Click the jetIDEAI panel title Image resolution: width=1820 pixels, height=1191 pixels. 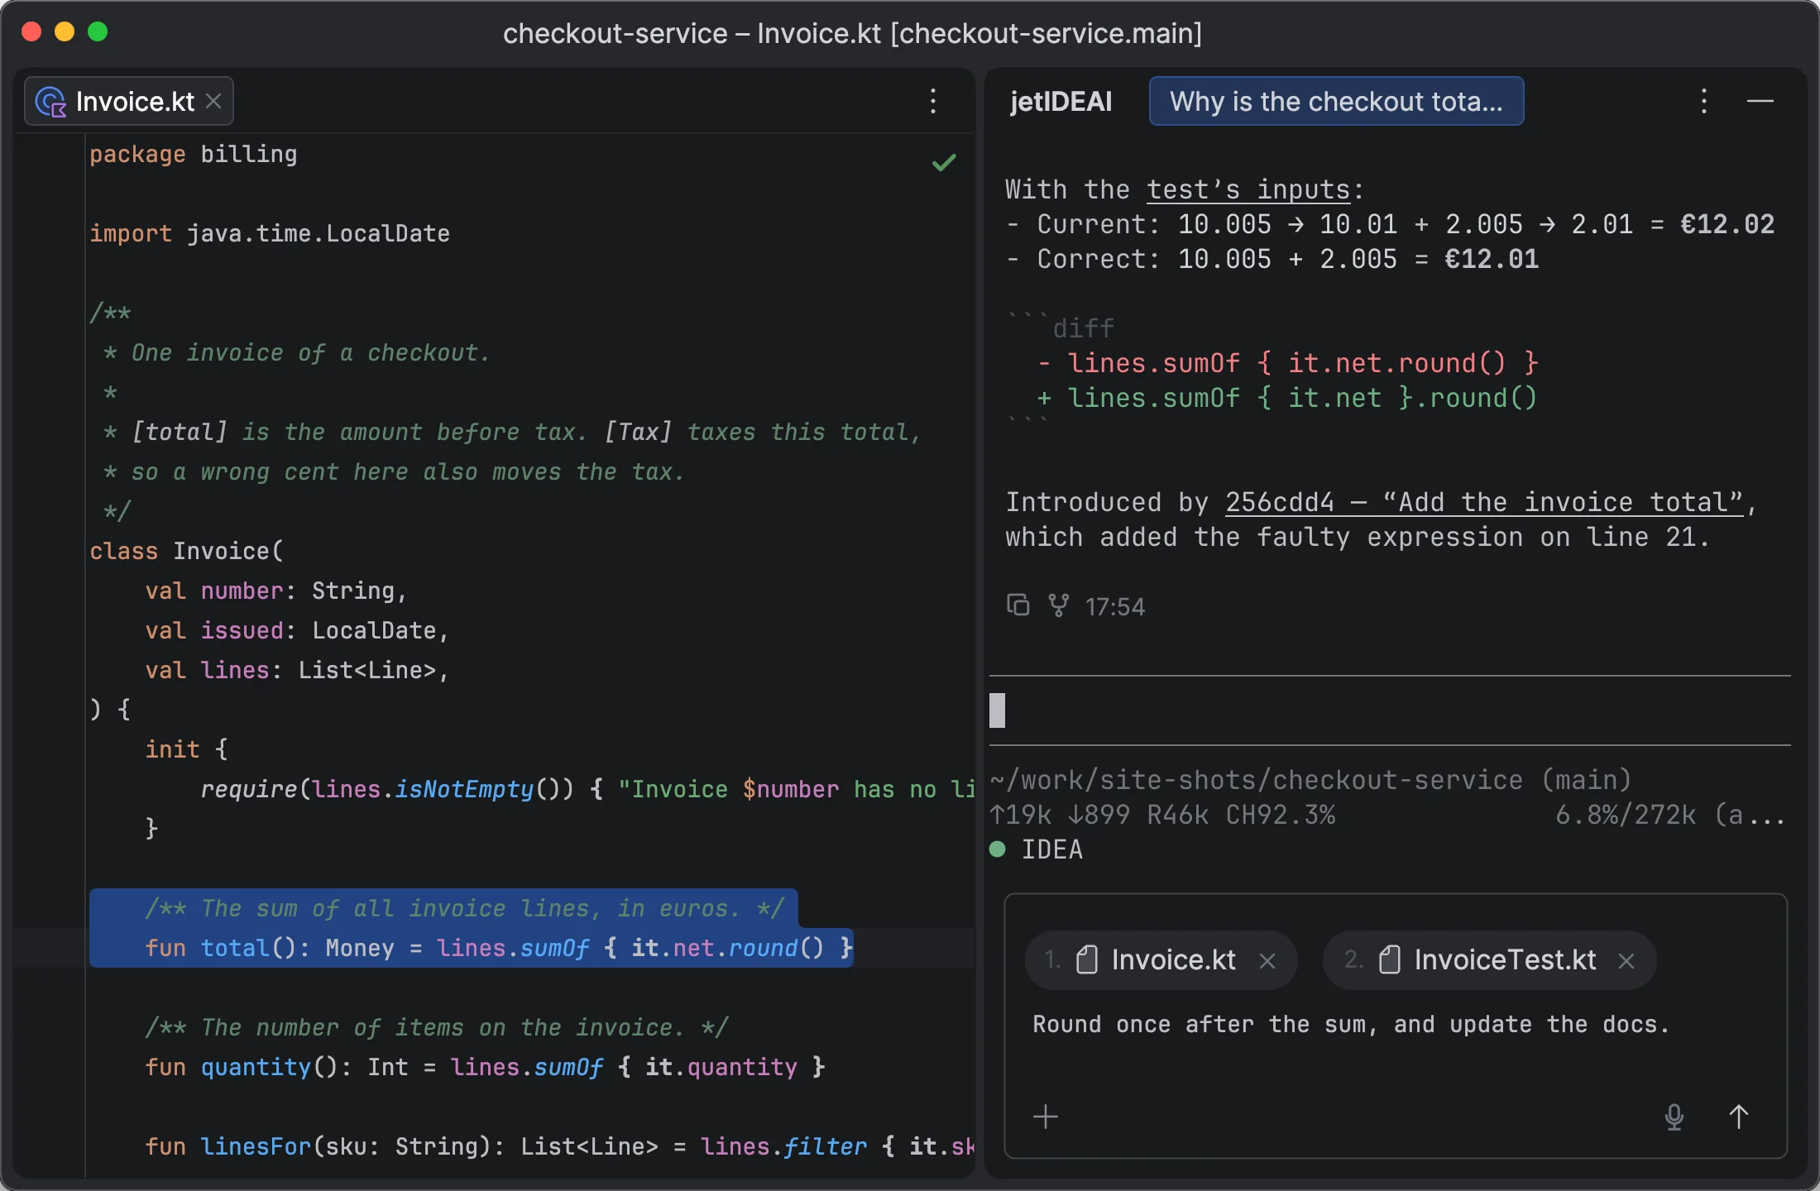tap(1061, 102)
